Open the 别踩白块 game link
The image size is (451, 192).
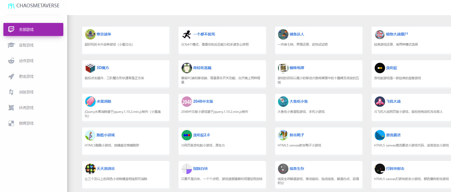[x=200, y=169]
